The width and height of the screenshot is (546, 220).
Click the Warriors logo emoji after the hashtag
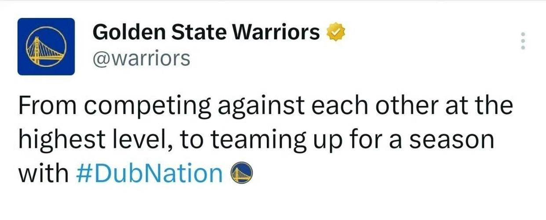(x=242, y=173)
